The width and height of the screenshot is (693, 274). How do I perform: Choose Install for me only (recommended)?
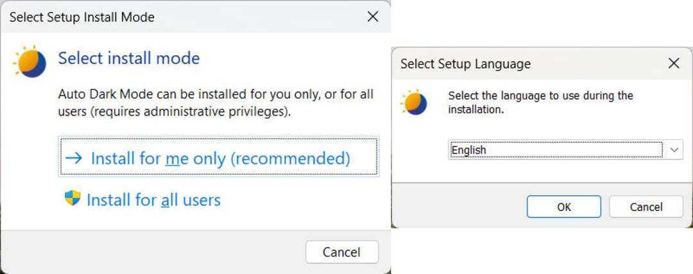(219, 157)
